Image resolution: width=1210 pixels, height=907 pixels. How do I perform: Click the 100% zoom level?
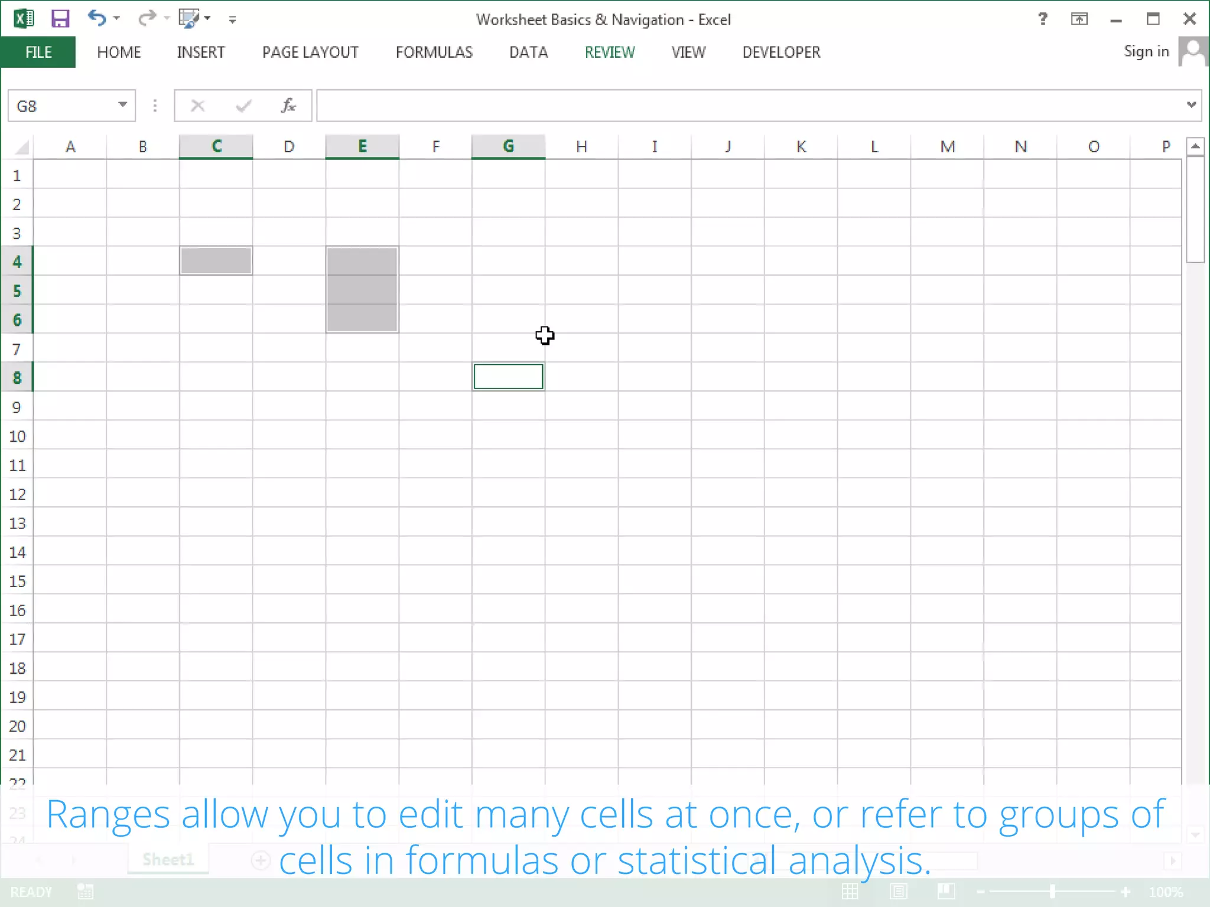tap(1166, 892)
